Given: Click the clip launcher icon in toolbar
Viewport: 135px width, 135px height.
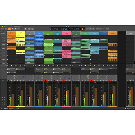Looking at the screenshot, I should point(29,29).
